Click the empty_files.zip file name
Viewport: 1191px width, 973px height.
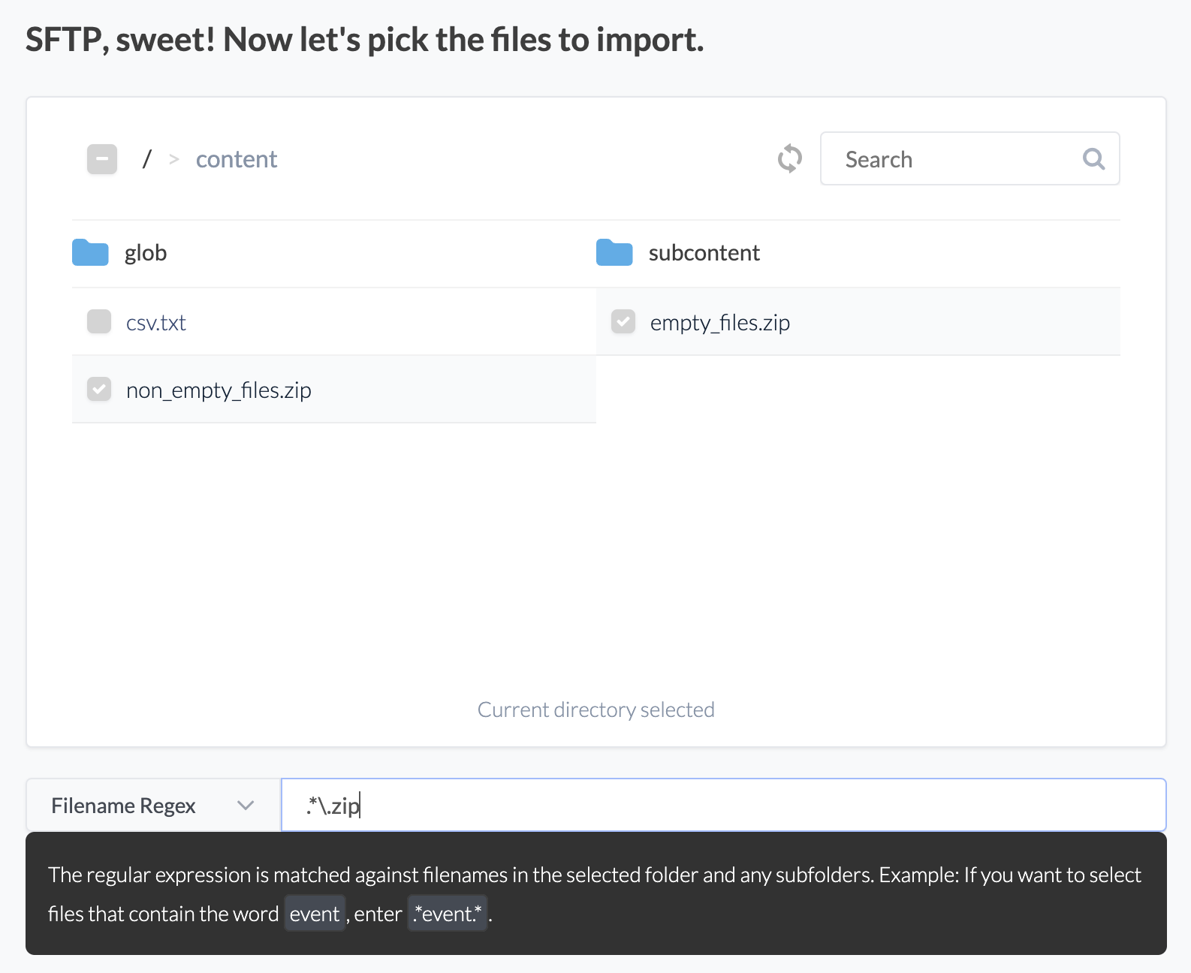click(x=719, y=323)
